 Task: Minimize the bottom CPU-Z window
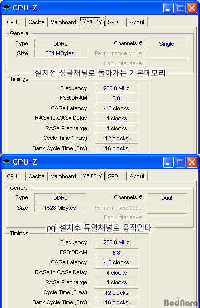pyautogui.click(x=168, y=162)
